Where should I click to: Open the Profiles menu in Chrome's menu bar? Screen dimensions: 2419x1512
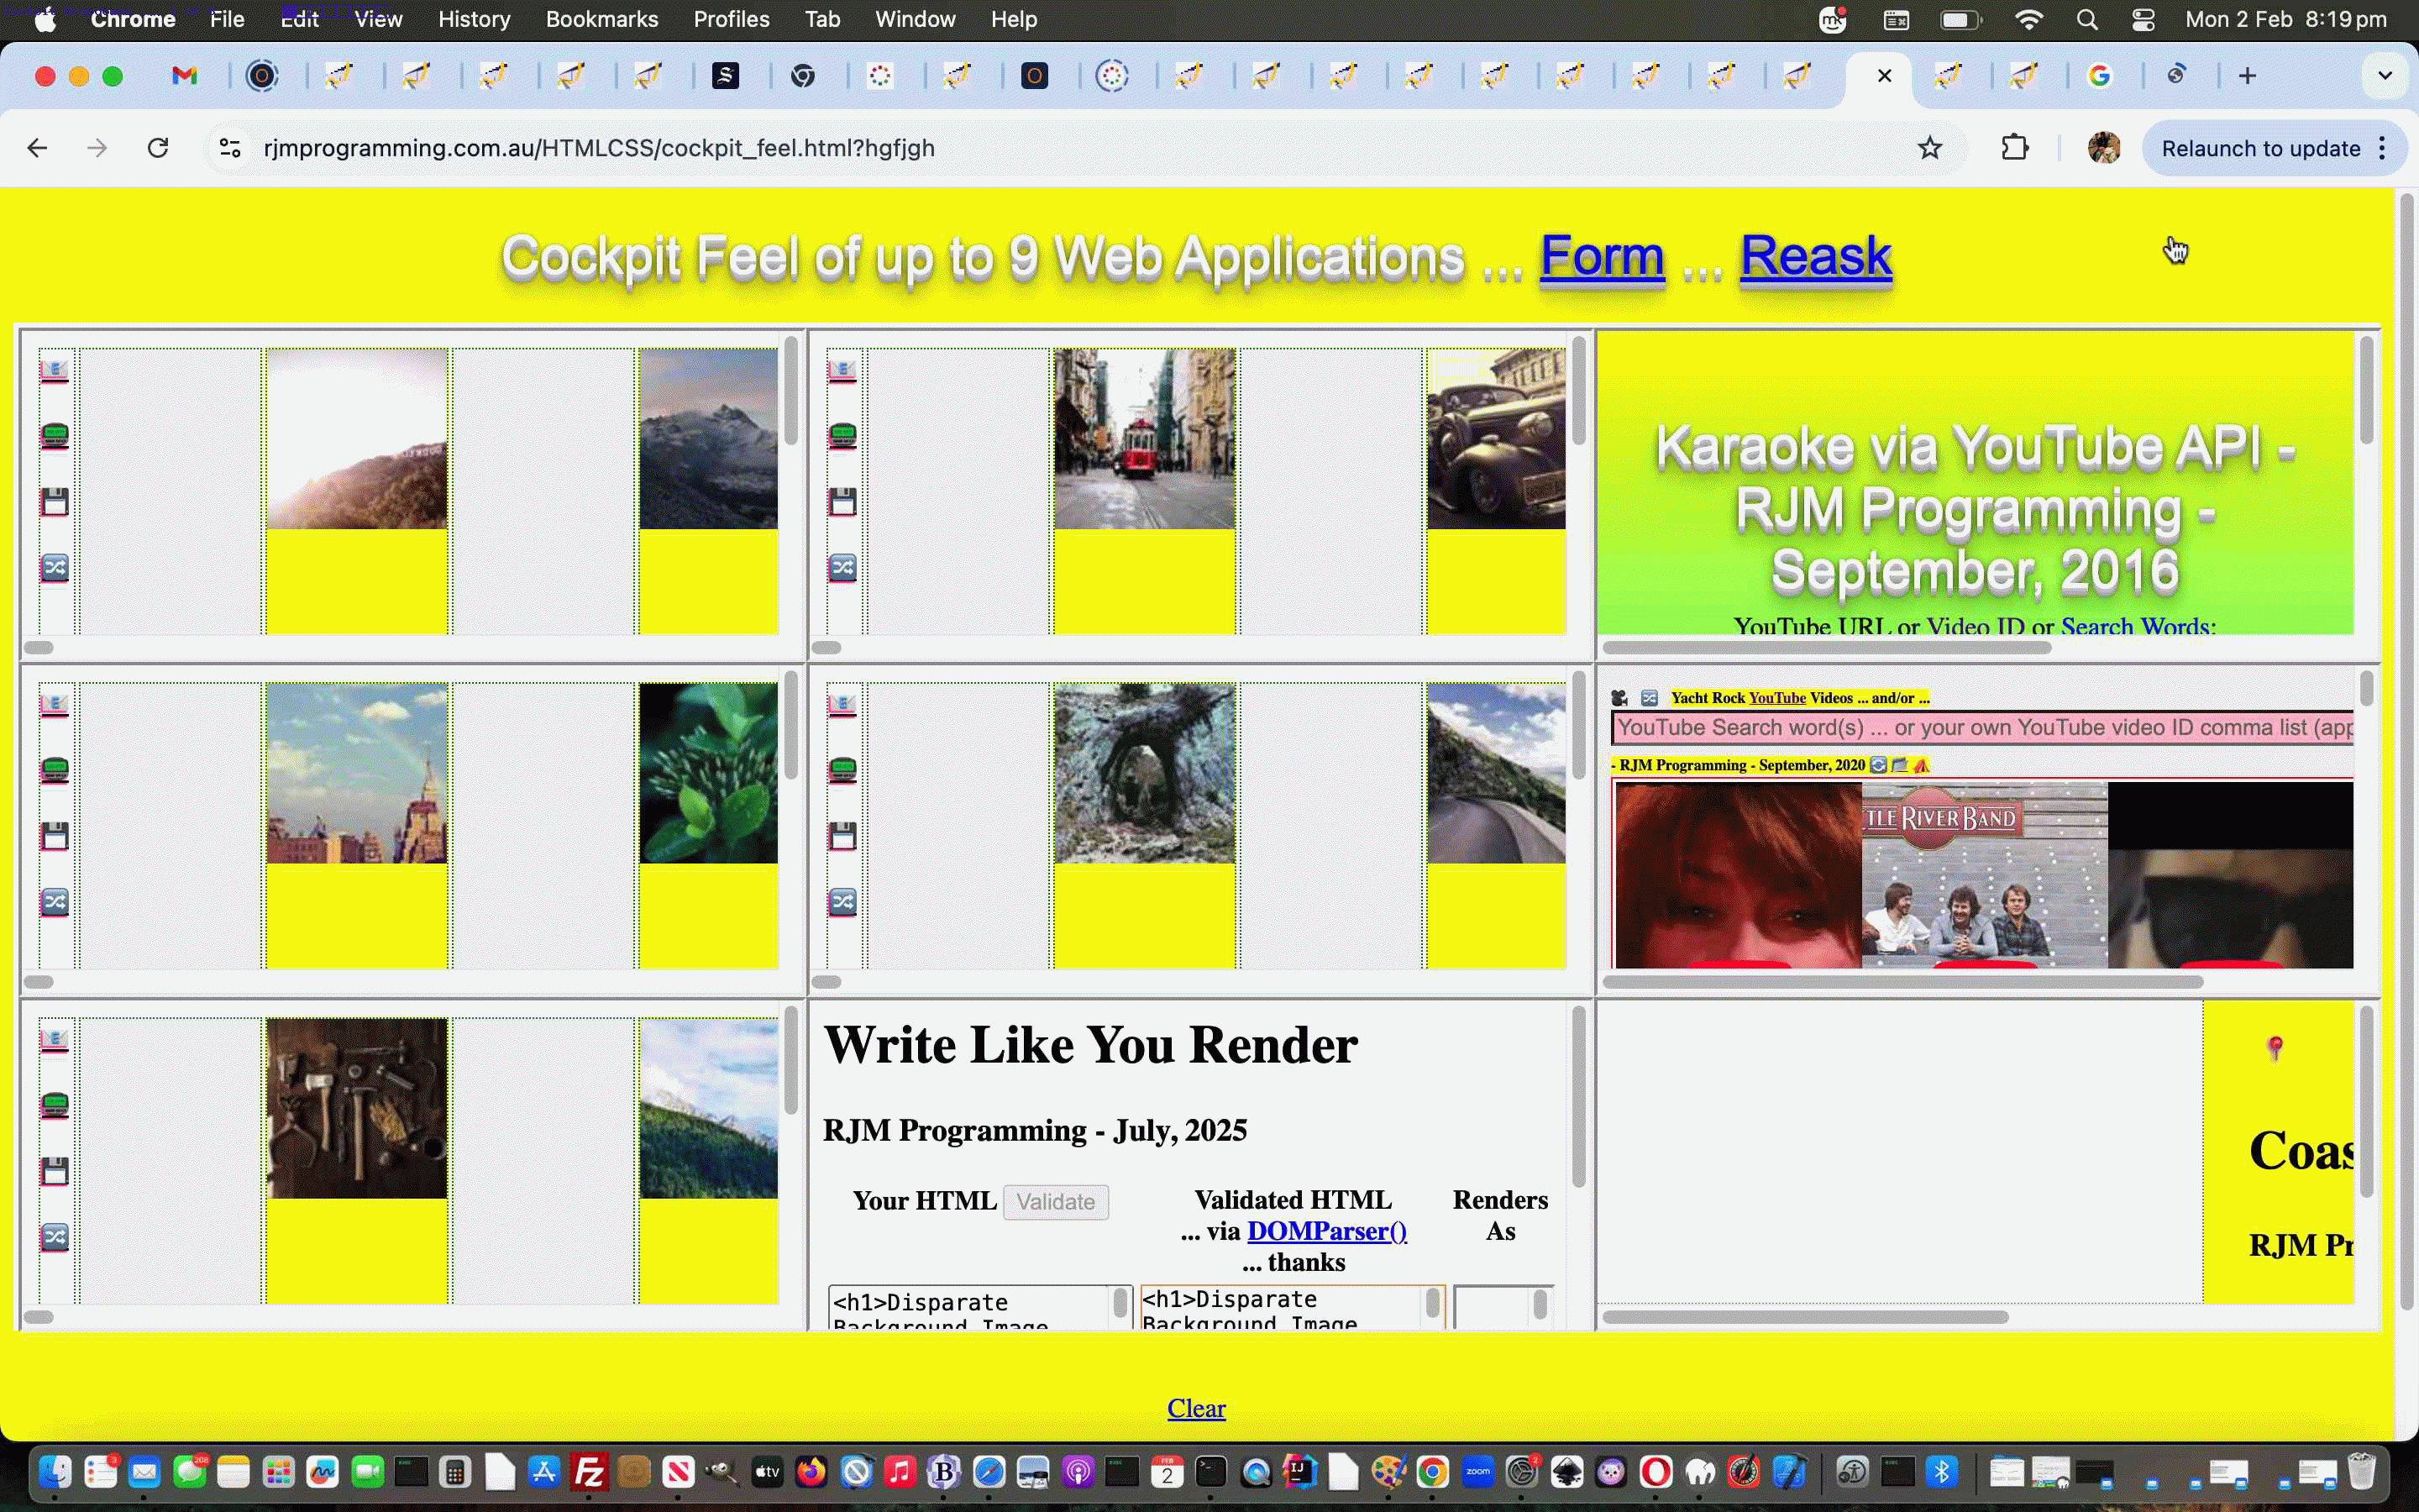coord(731,19)
